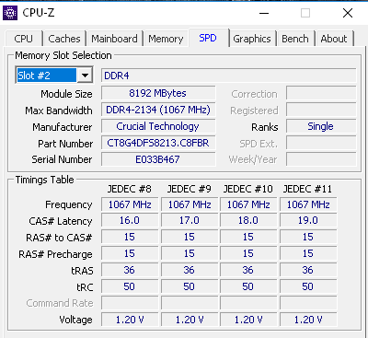Viewport: 368px width, 338px height.
Task: Select JEDEC #8 RAS# to CAS# value 15
Action: (x=130, y=238)
